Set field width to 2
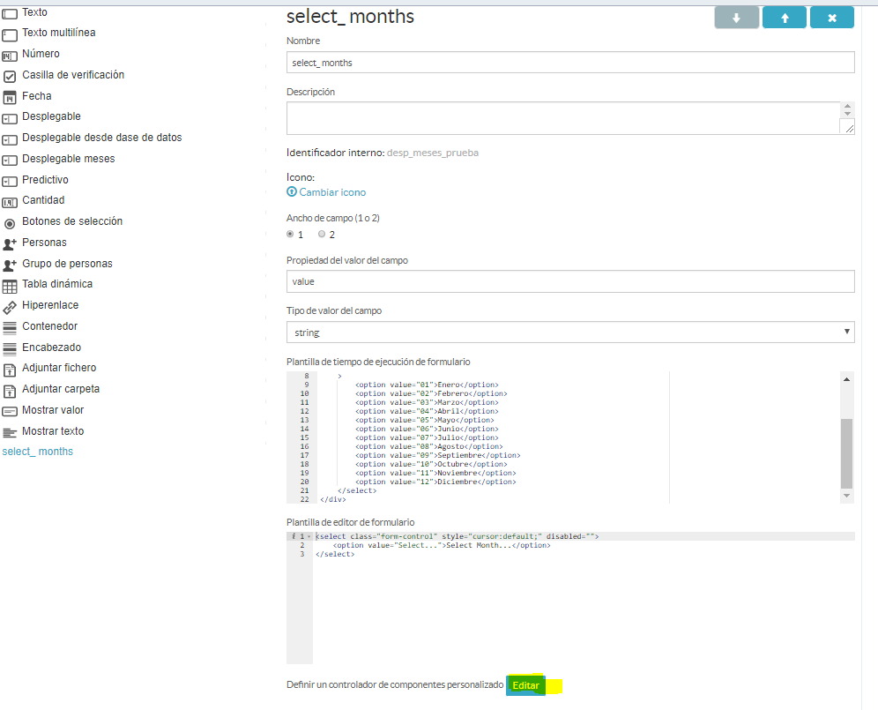The width and height of the screenshot is (878, 710). click(x=322, y=235)
